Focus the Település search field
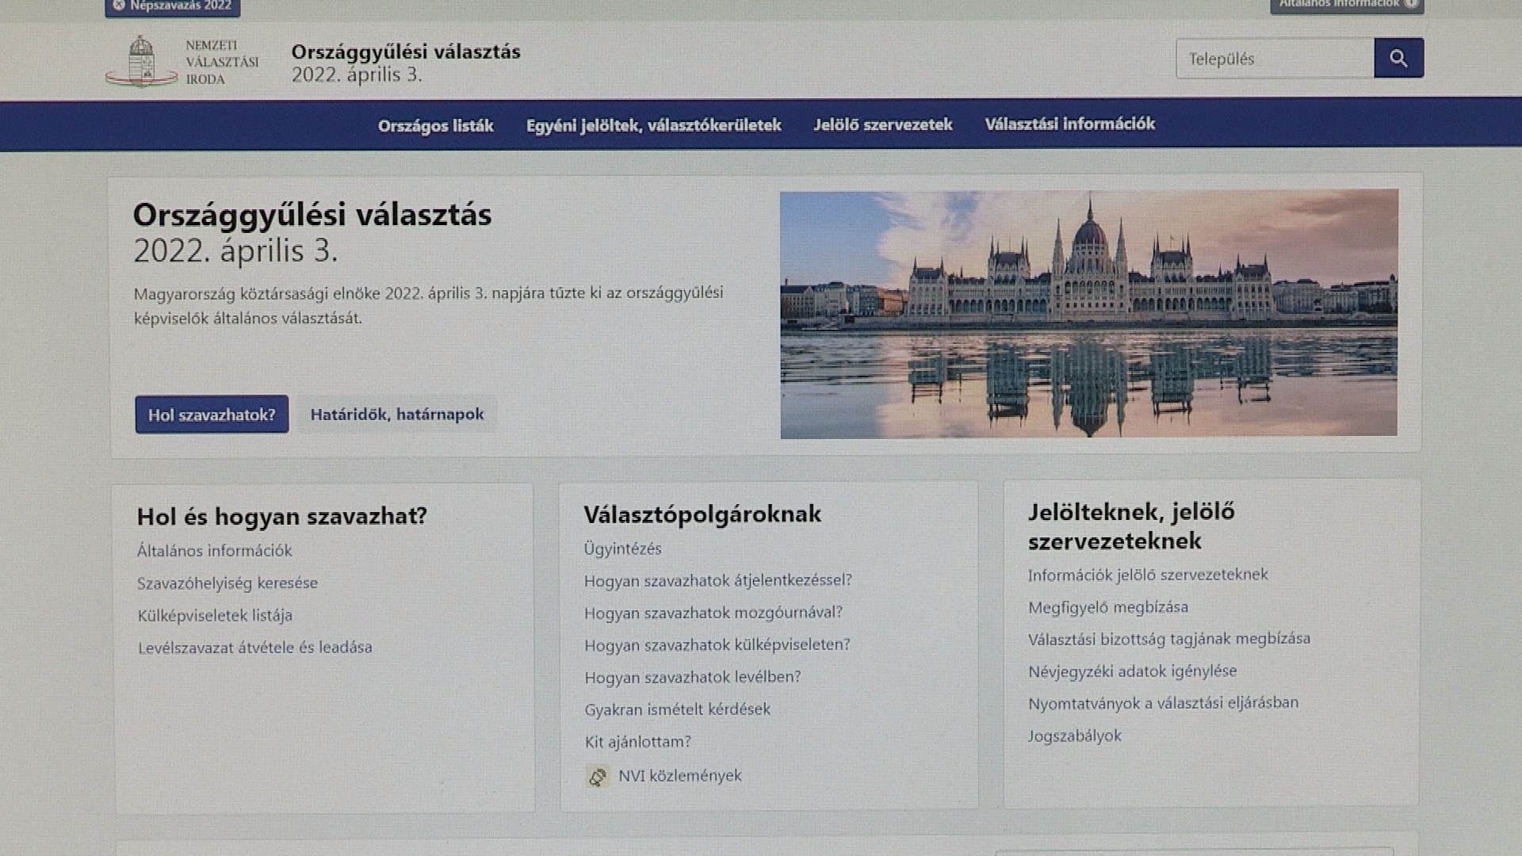This screenshot has height=856, width=1522. [1274, 59]
